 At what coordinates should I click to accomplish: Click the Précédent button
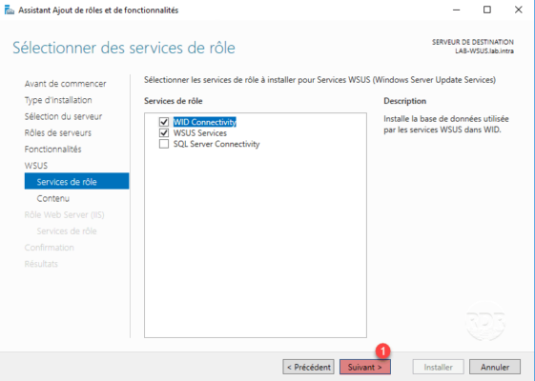308,367
